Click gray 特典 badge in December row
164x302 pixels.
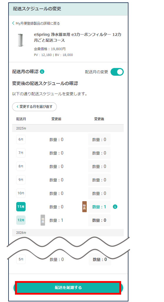pos(43,220)
